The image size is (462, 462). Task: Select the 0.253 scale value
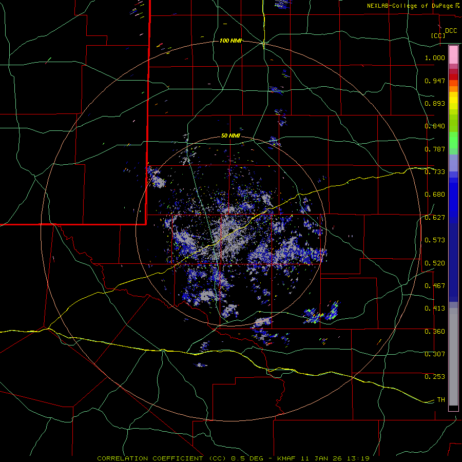[x=435, y=377]
